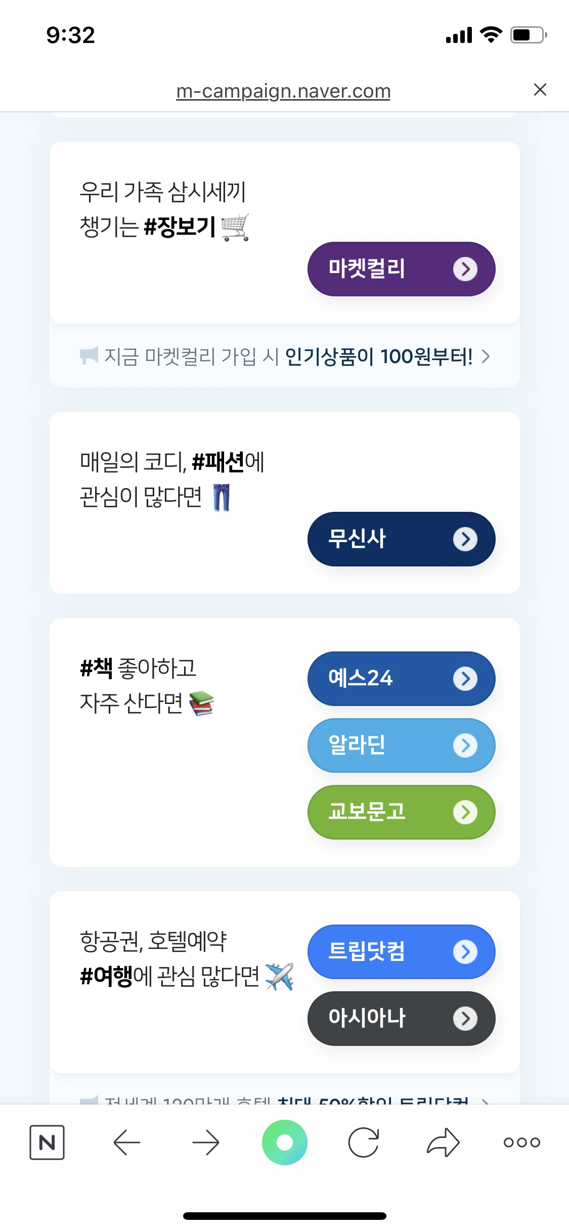Open the 무신사 fashion button
The width and height of the screenshot is (569, 1232).
[402, 539]
